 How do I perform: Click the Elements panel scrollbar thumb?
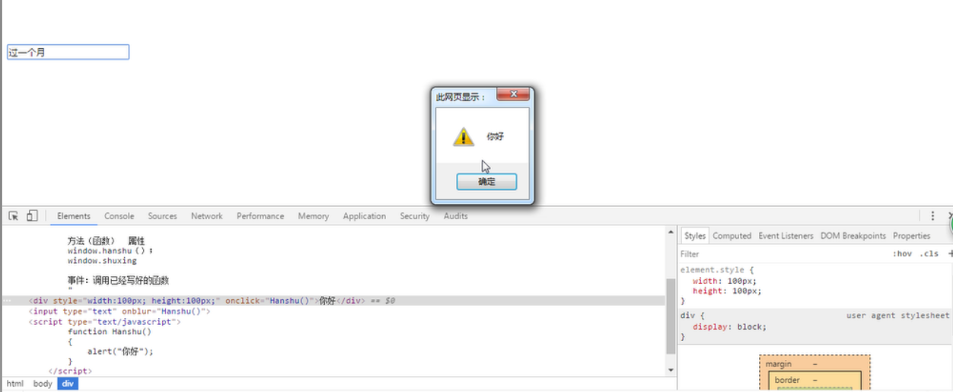pyautogui.click(x=671, y=316)
